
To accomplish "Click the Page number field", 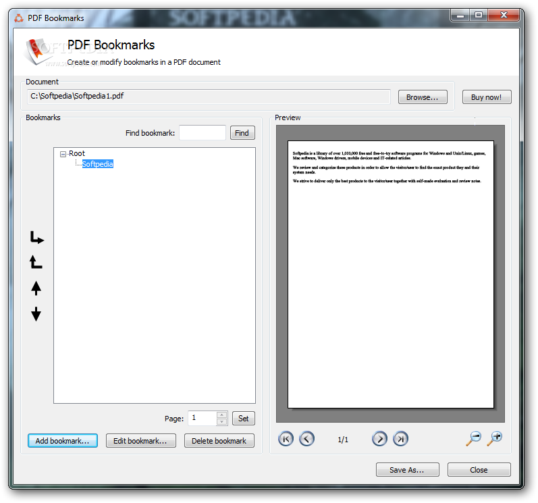I will click(203, 418).
